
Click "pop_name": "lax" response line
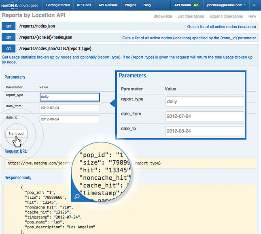pos(45,222)
